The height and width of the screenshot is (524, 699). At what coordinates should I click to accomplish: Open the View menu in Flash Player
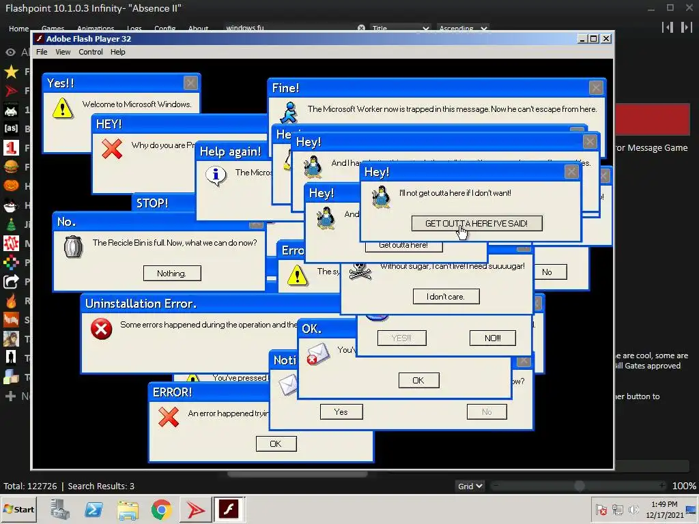(x=63, y=52)
